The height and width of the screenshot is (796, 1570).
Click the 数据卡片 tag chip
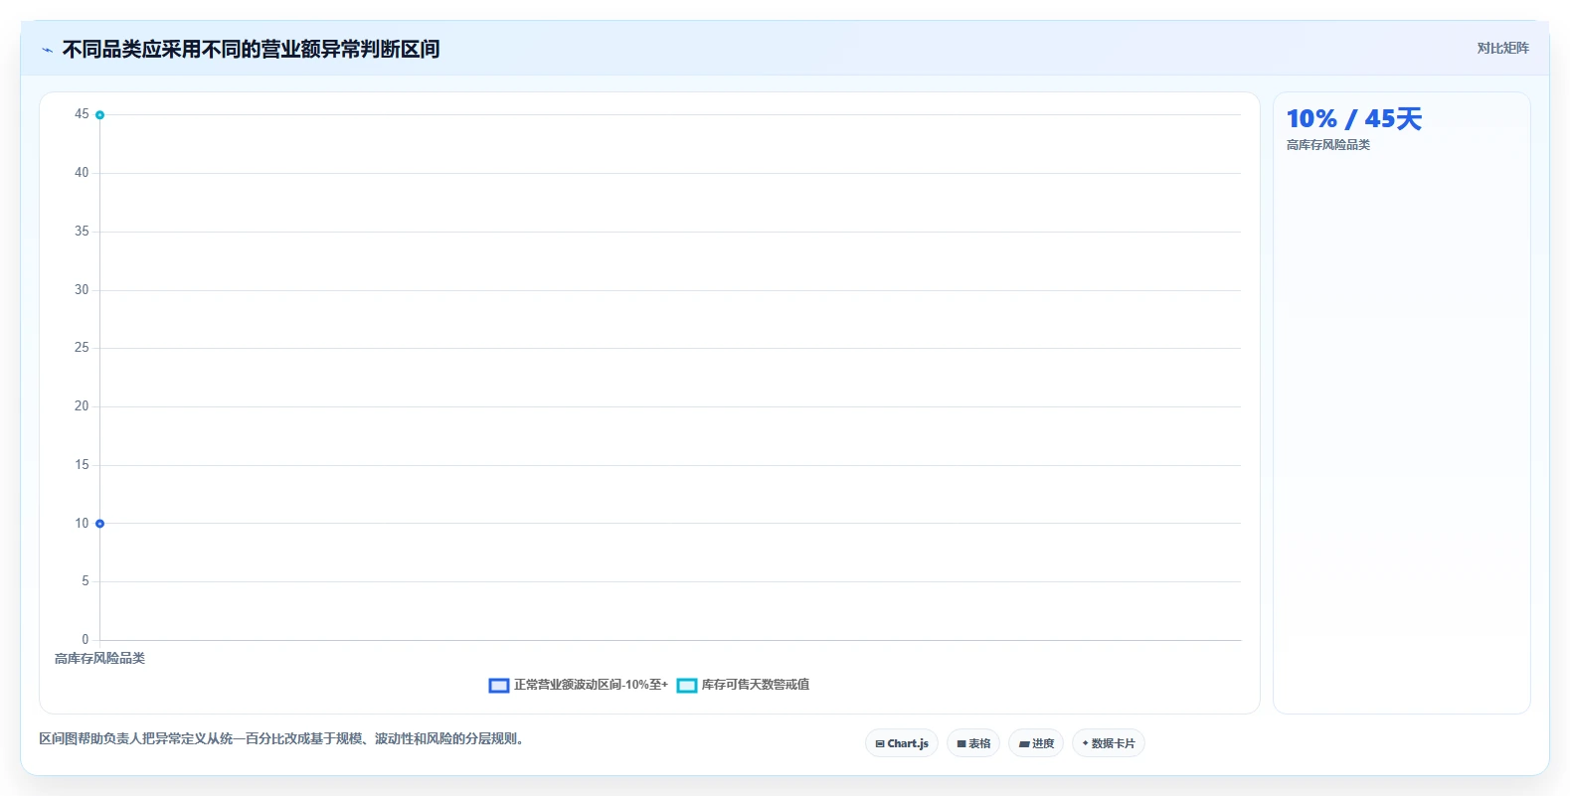point(1109,743)
